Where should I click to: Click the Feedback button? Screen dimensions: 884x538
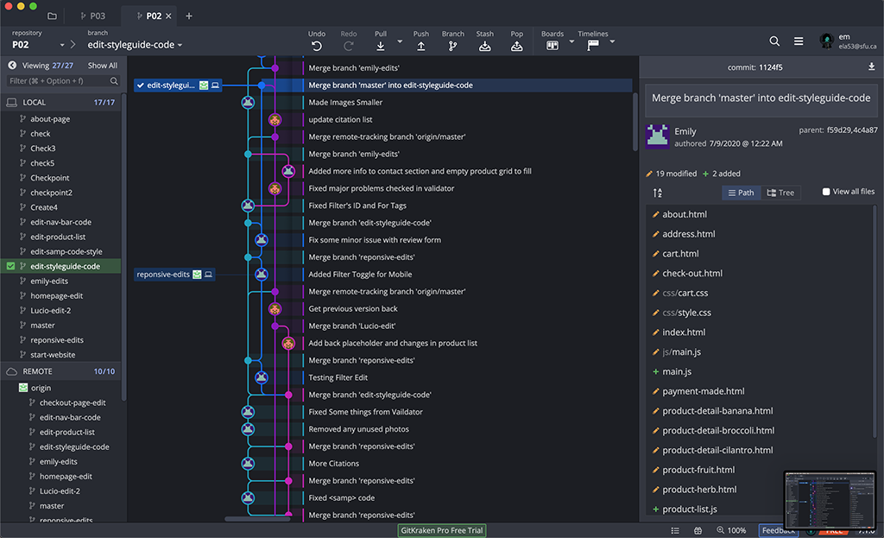(x=778, y=530)
